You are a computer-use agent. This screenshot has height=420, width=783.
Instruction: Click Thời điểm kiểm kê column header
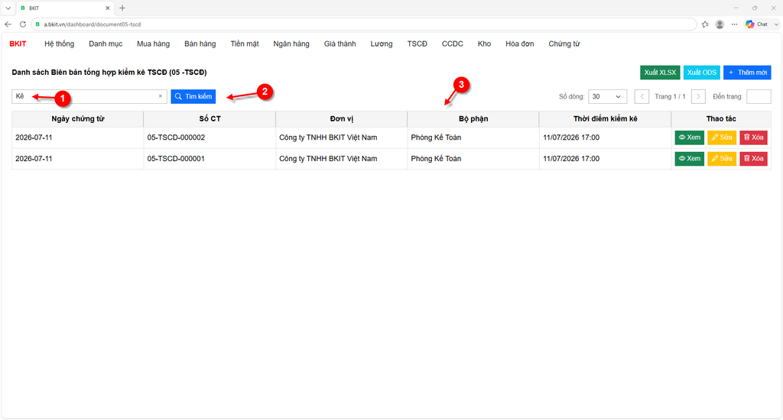[x=606, y=118]
